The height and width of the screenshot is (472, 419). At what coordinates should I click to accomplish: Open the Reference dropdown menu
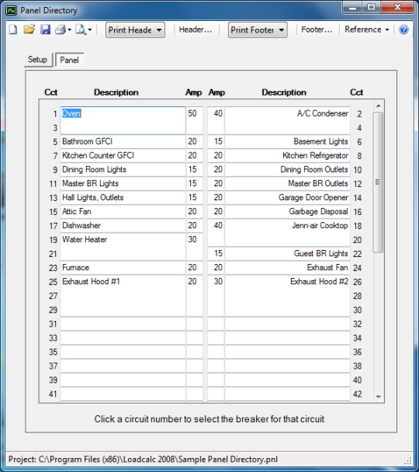coord(367,29)
